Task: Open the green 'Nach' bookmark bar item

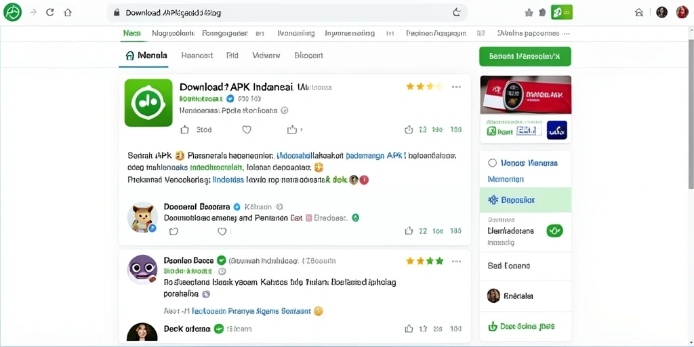Action: (132, 33)
